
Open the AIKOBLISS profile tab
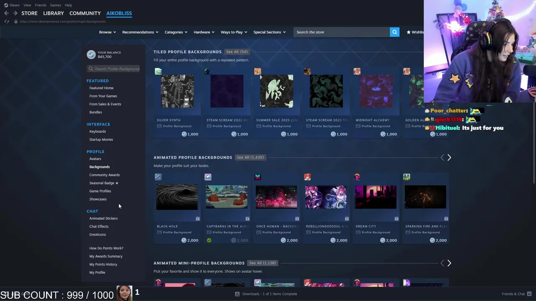(x=119, y=13)
